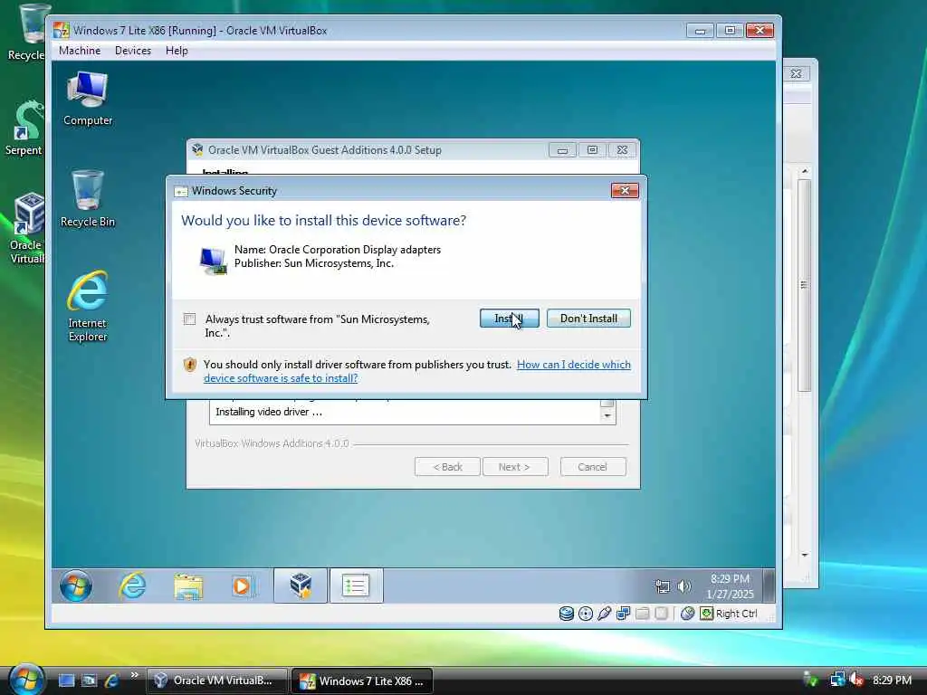Viewport: 927px width, 695px height.
Task: Click the VirtualBox VM window title icon
Action: [61, 30]
